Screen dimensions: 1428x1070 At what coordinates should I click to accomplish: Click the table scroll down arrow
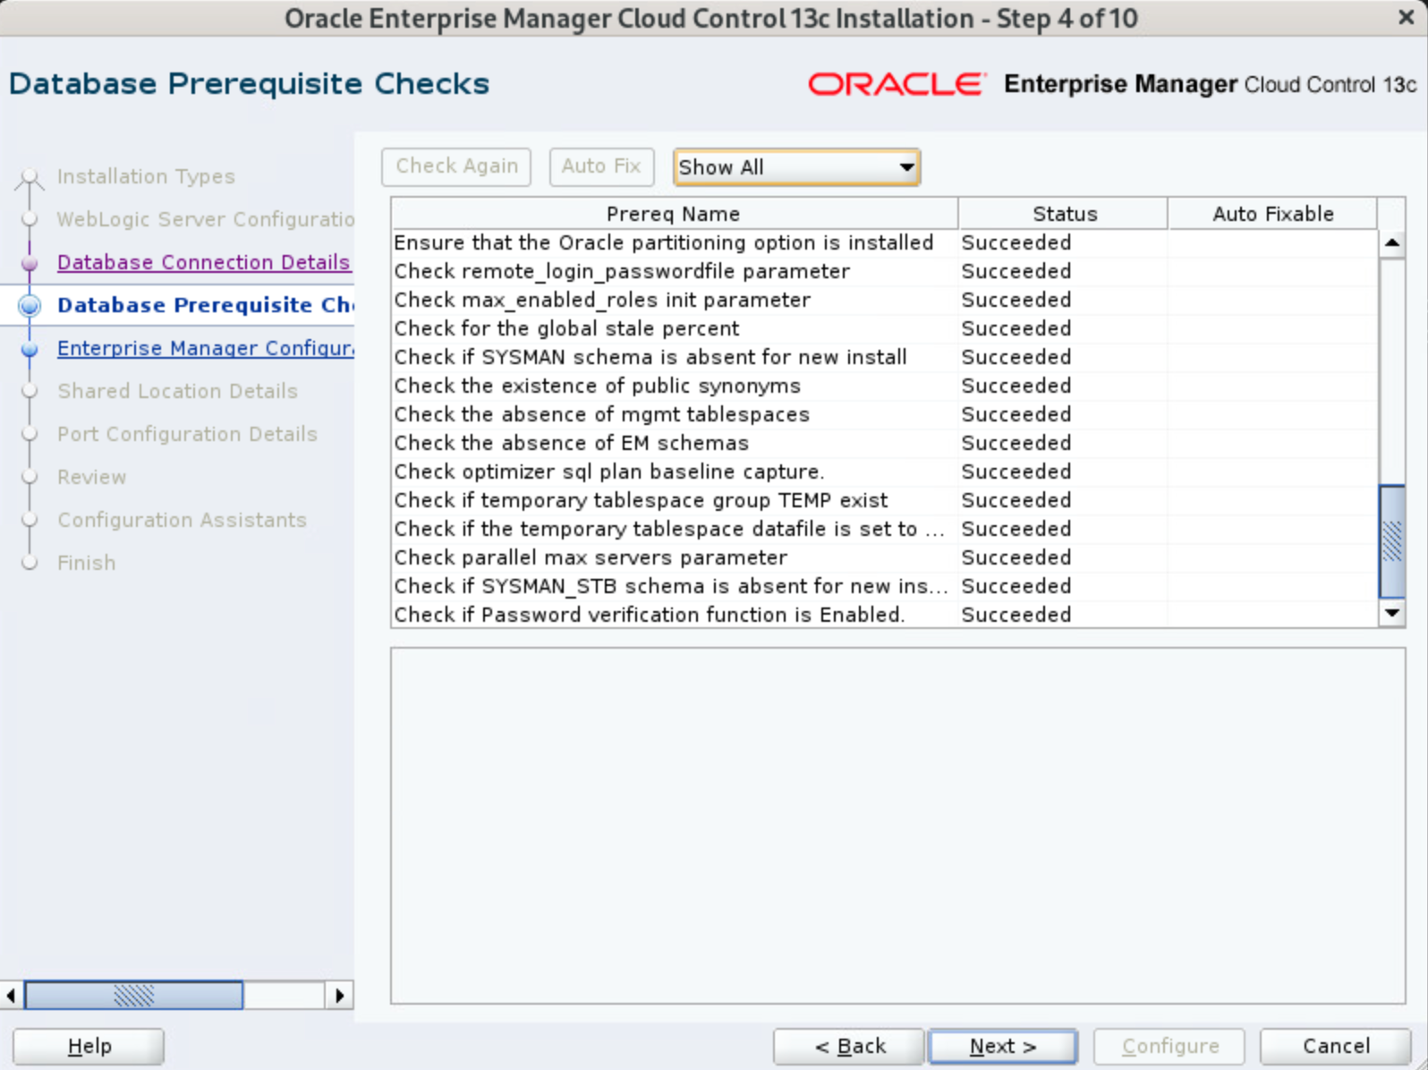click(x=1392, y=613)
